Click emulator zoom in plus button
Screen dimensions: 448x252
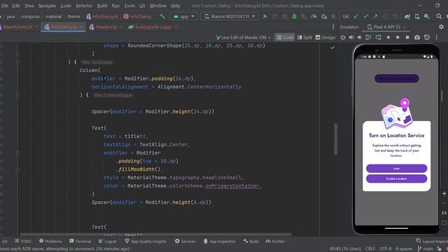pos(444,193)
